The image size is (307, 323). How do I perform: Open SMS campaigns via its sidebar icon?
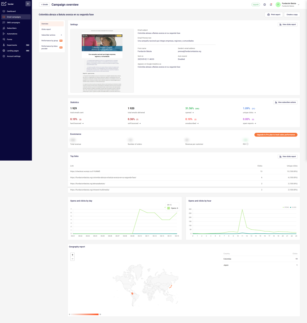click(x=4, y=23)
